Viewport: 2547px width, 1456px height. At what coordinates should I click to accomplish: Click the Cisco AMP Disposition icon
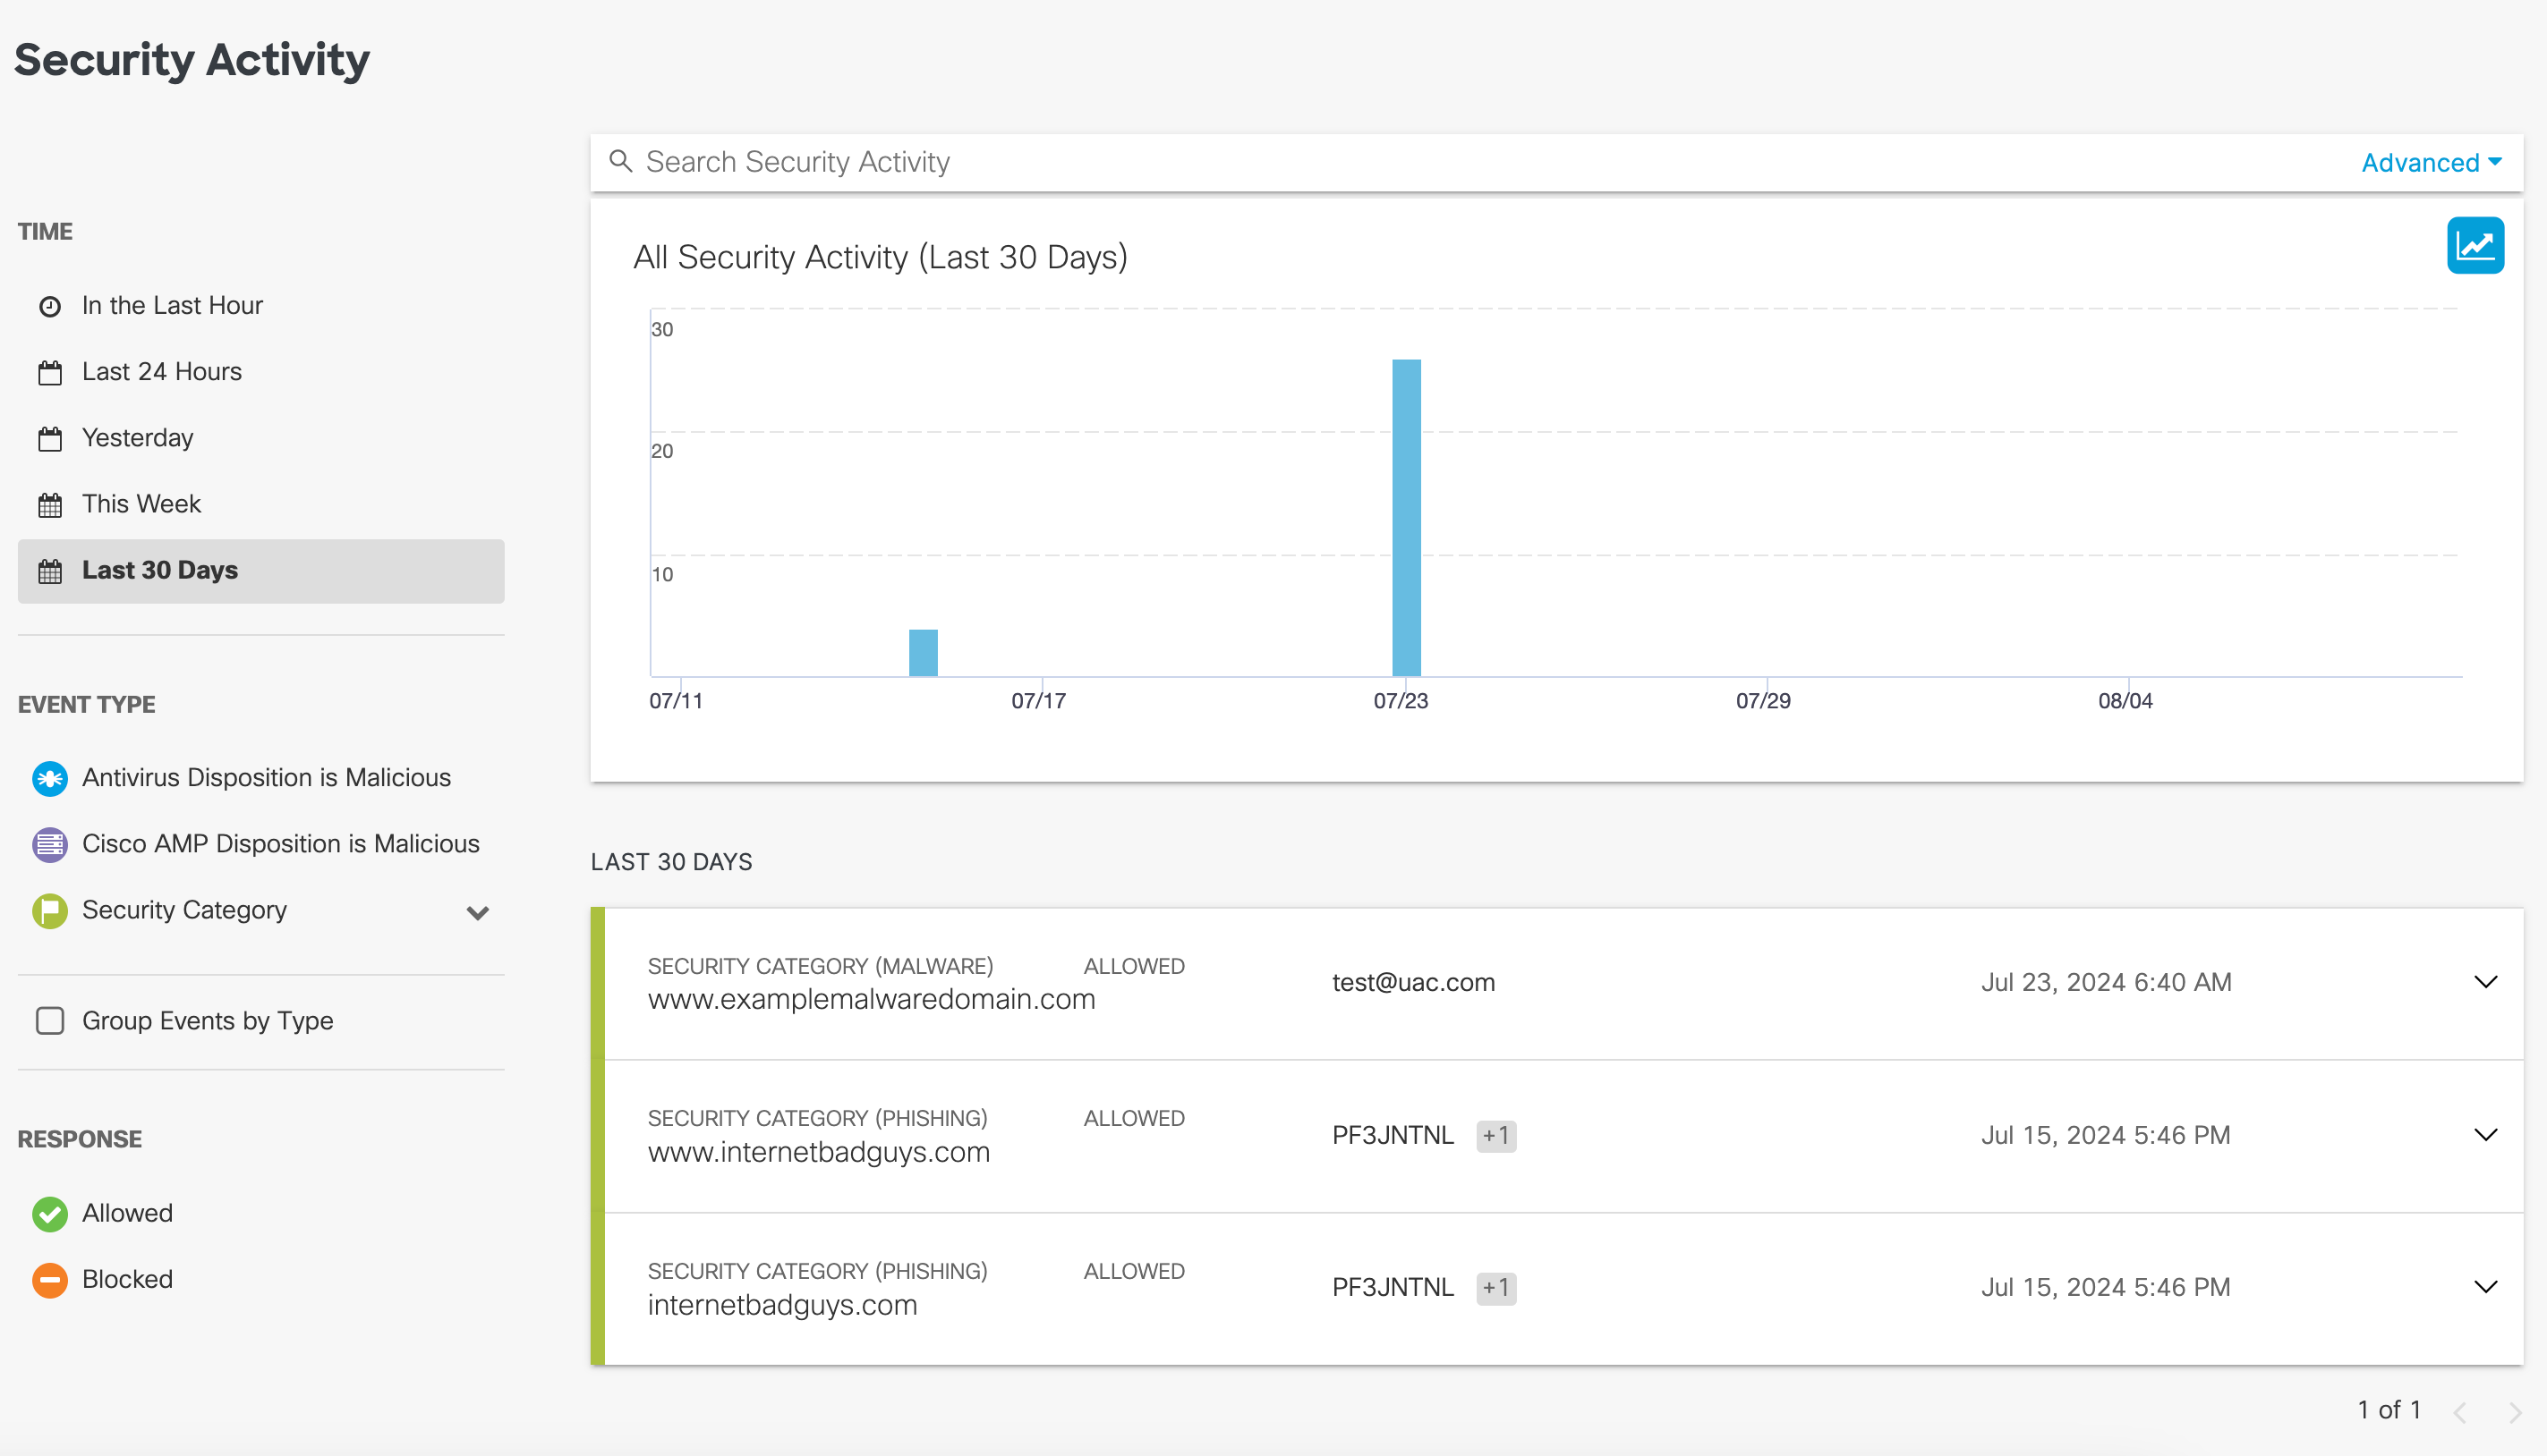pyautogui.click(x=49, y=844)
